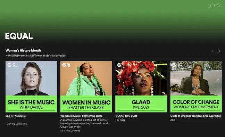Click 'Women In Music: Shatter the Glass' title

tap(81, 116)
